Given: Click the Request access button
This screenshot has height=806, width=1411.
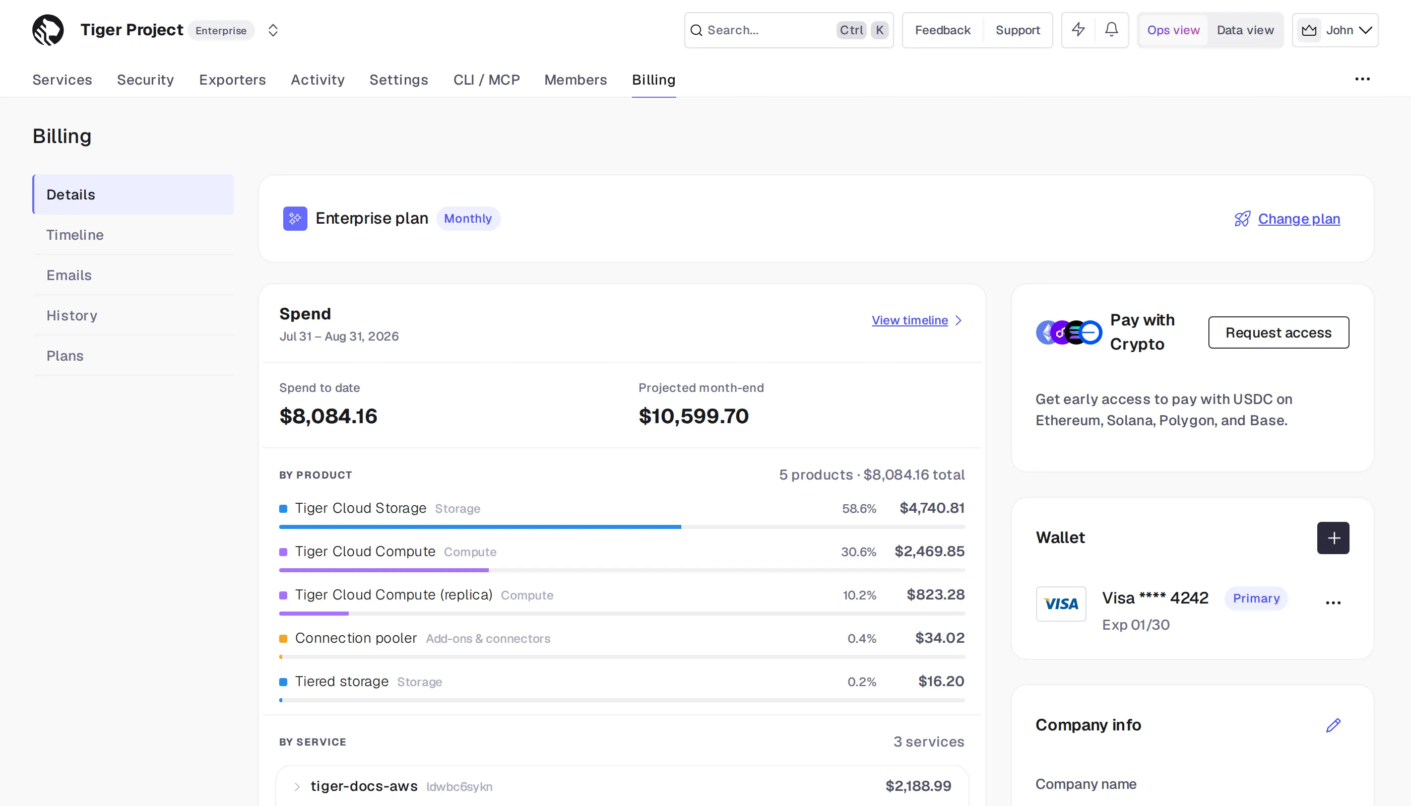Looking at the screenshot, I should coord(1278,332).
